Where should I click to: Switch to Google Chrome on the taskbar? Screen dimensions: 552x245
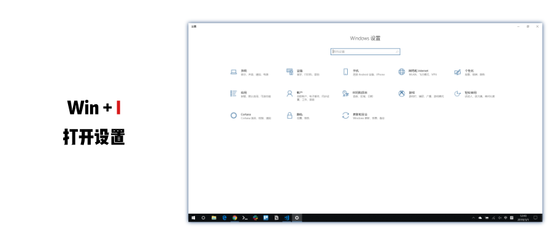click(234, 218)
